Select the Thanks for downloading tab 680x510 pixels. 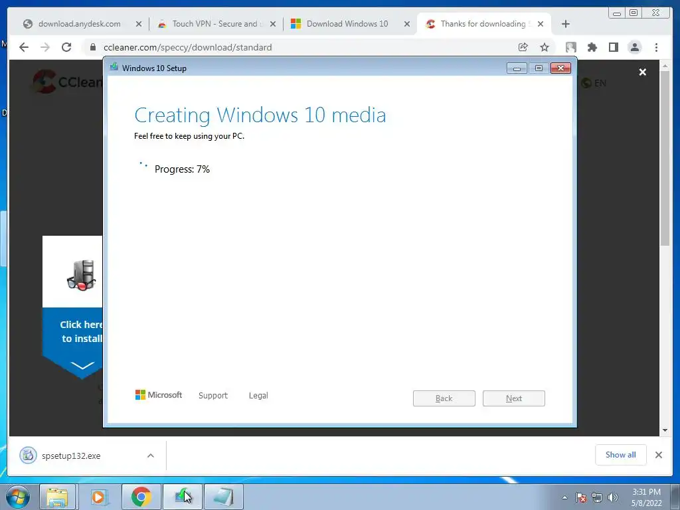[482, 24]
